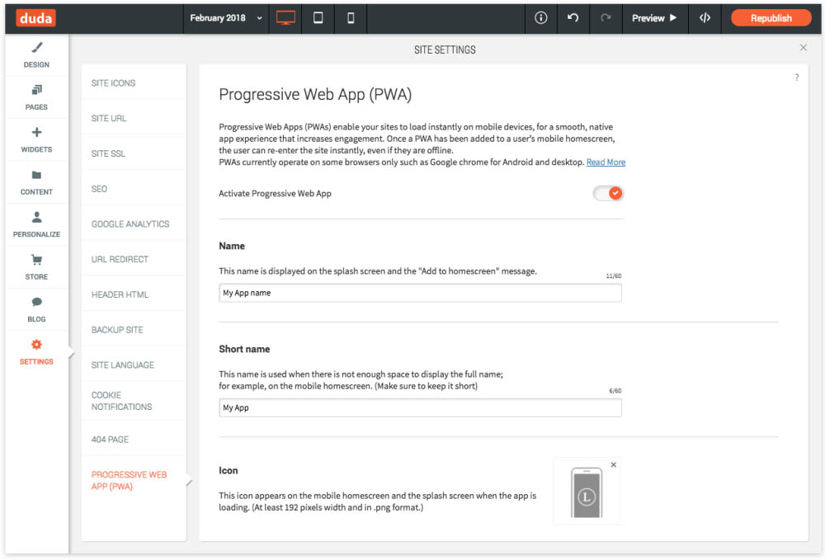Open the Widgets panel
Screen dimensions: 825x560
tap(36, 140)
